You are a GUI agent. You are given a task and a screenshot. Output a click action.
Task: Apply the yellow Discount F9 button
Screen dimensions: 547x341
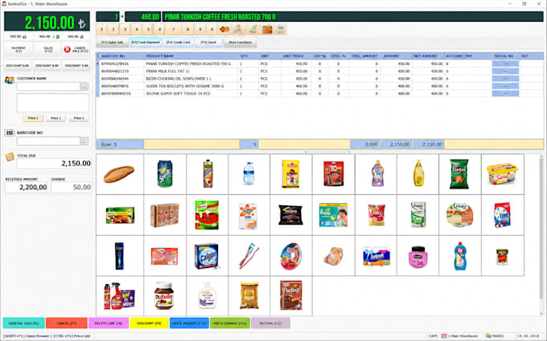(149, 323)
